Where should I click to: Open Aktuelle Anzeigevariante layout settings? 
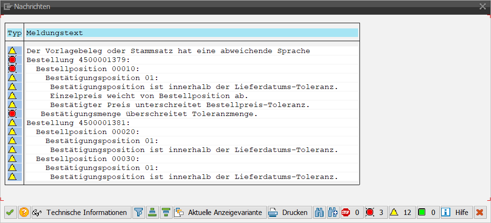tap(219, 213)
